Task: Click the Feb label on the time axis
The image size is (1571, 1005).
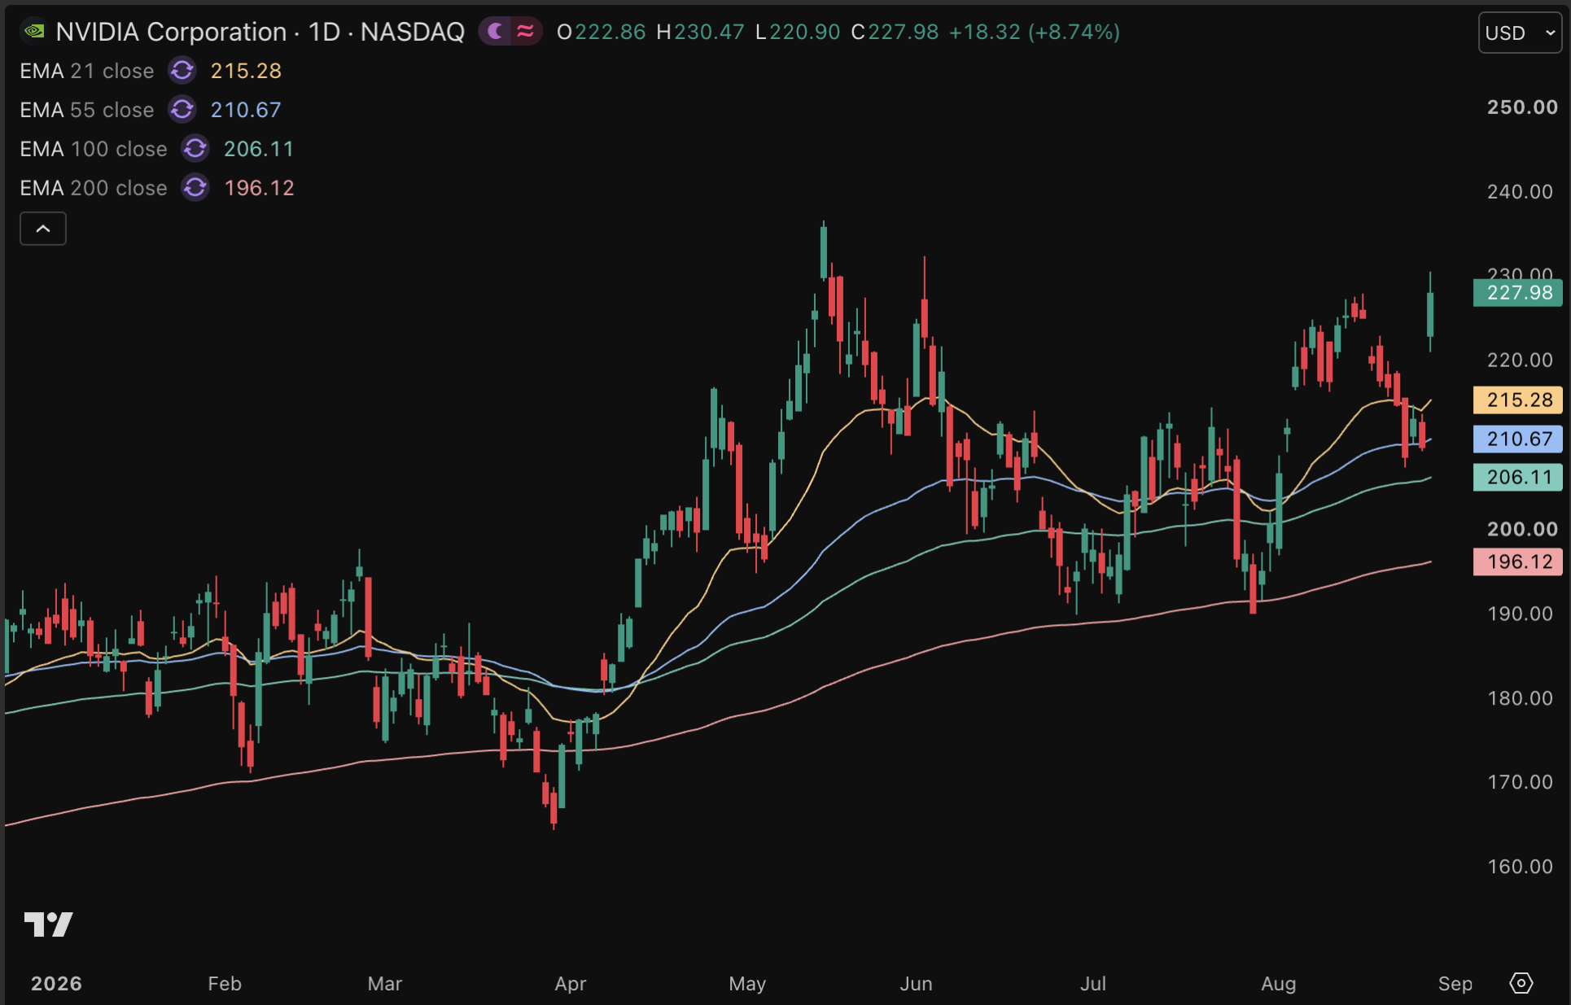Action: click(x=225, y=984)
